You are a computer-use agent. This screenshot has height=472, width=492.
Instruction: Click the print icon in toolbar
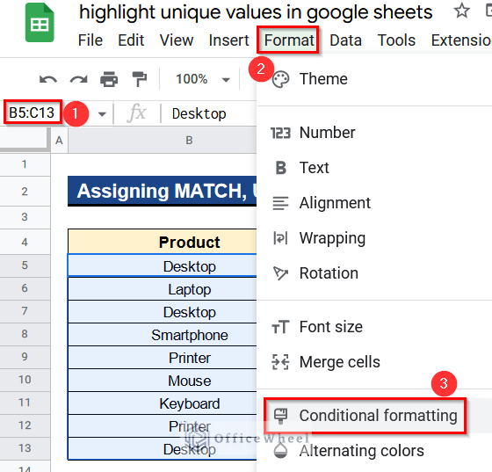tap(109, 79)
